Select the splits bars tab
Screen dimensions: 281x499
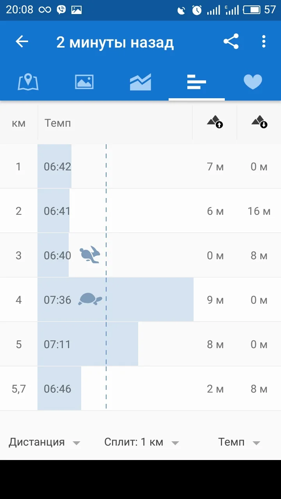pyautogui.click(x=196, y=82)
